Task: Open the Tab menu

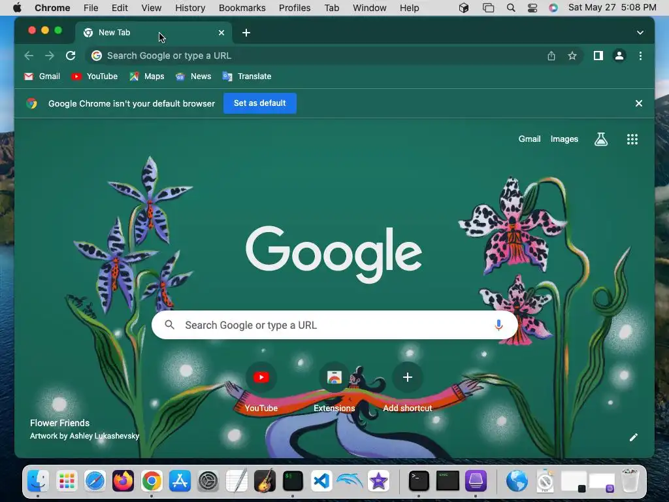Action: pos(331,8)
